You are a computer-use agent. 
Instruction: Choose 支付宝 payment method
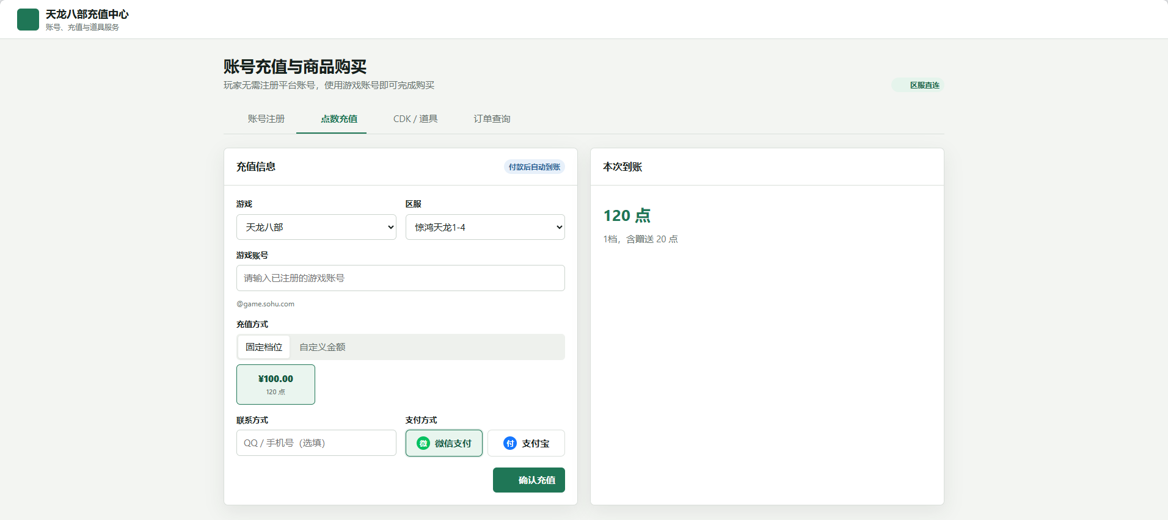[526, 443]
